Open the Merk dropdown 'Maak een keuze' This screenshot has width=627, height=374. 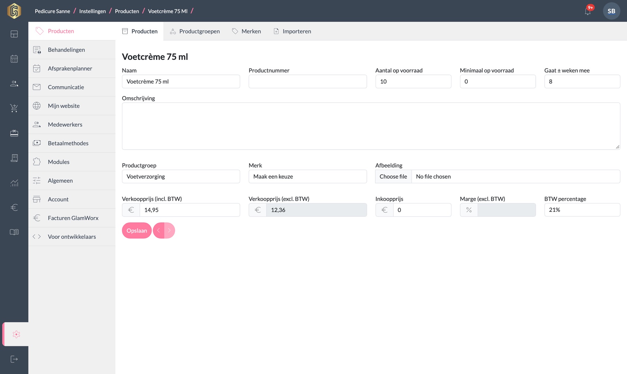(308, 176)
